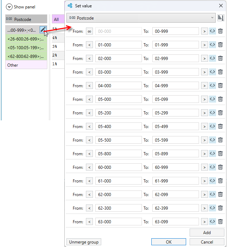Close the Set value dialog
231x247 pixels.
pos(221,6)
